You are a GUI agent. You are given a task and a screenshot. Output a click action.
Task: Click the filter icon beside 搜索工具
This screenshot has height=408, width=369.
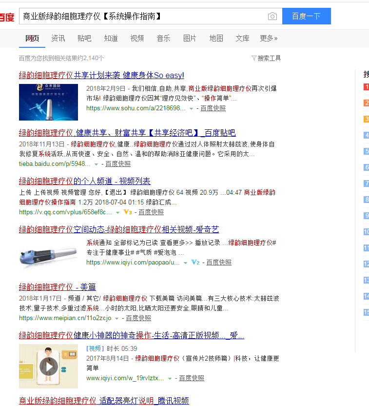tap(254, 59)
